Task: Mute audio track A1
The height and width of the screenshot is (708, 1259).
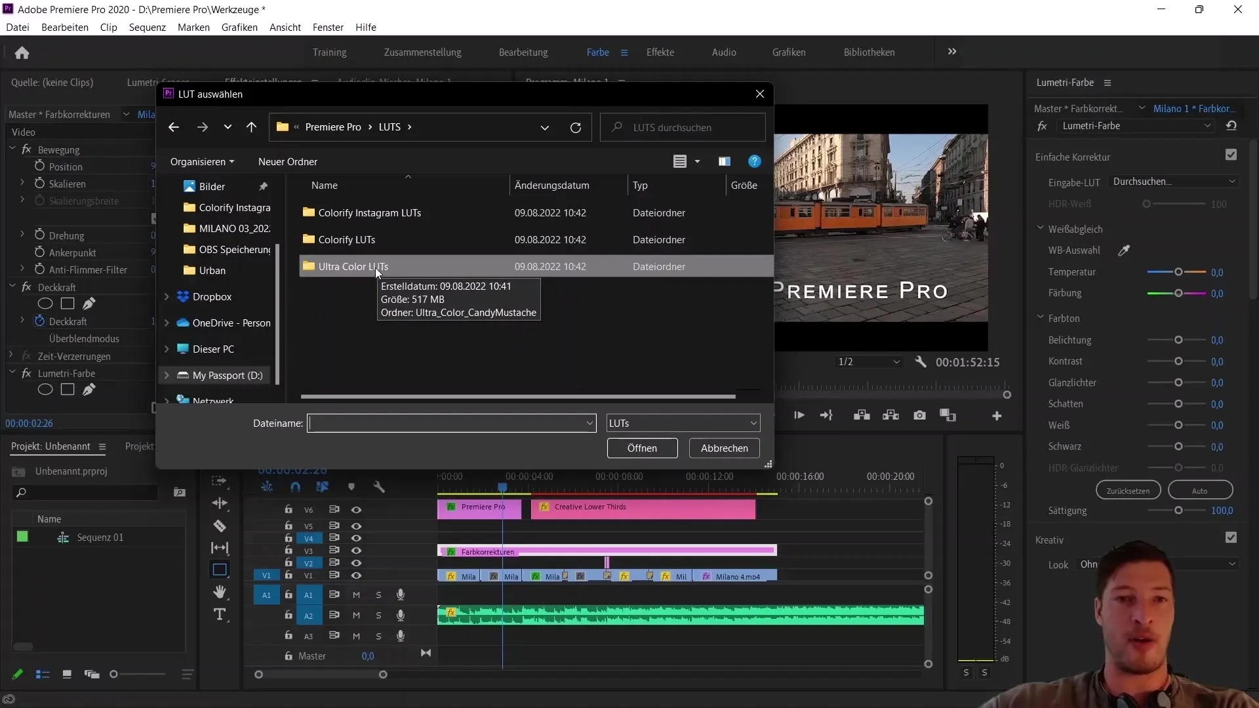Action: point(356,595)
